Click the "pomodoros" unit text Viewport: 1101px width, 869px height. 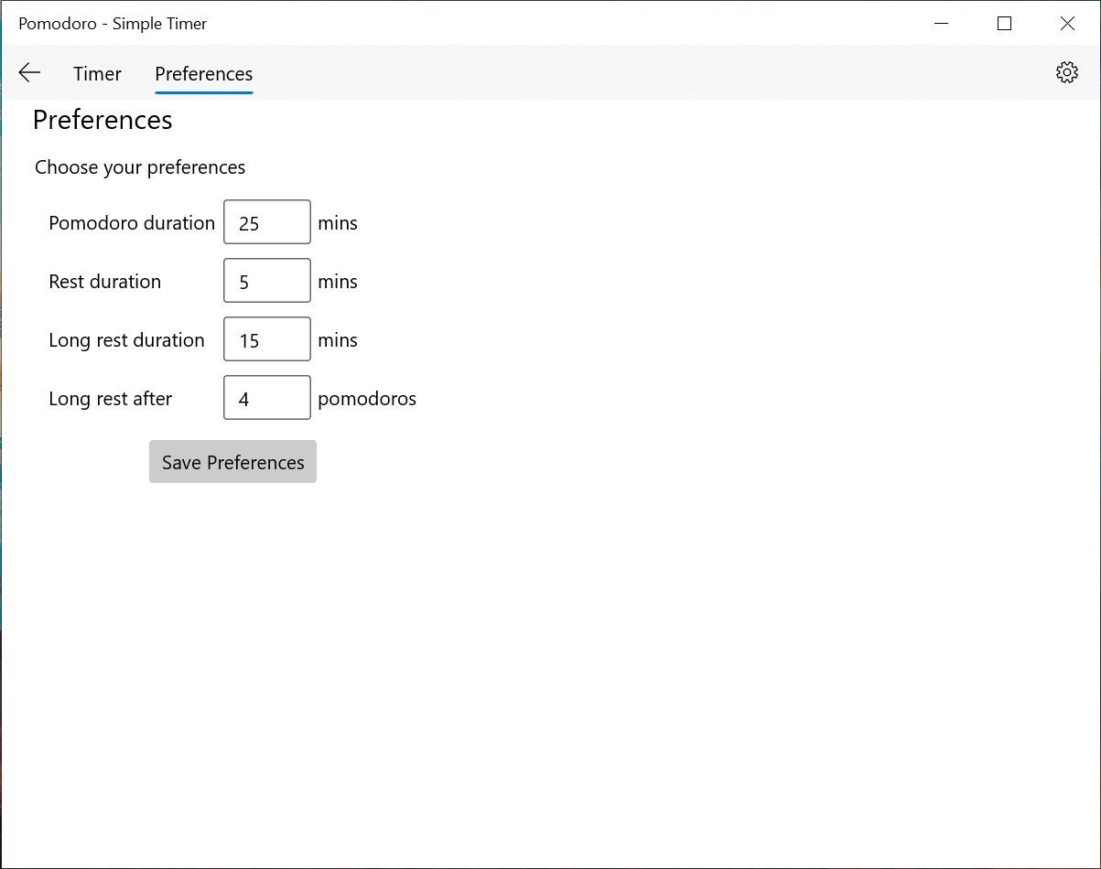(x=367, y=399)
